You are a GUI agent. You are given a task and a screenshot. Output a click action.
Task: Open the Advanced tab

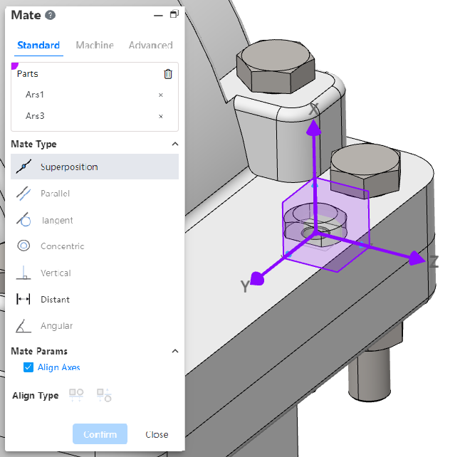point(151,45)
